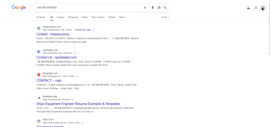
Task: Click the snippet dated 18 Apr 2025
Action: point(85,110)
